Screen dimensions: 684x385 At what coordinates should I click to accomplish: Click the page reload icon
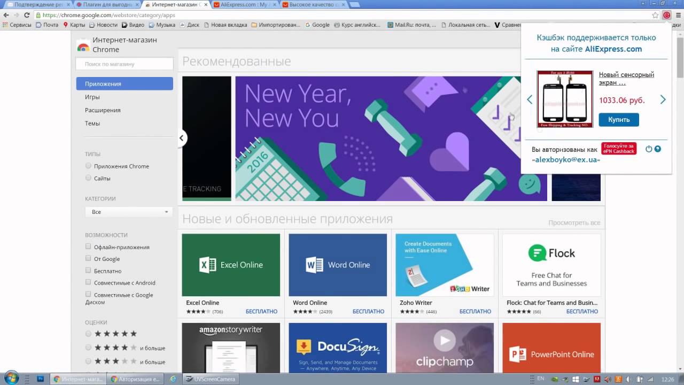click(28, 15)
